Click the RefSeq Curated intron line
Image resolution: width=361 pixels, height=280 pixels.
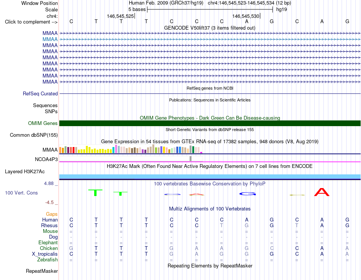(210, 94)
